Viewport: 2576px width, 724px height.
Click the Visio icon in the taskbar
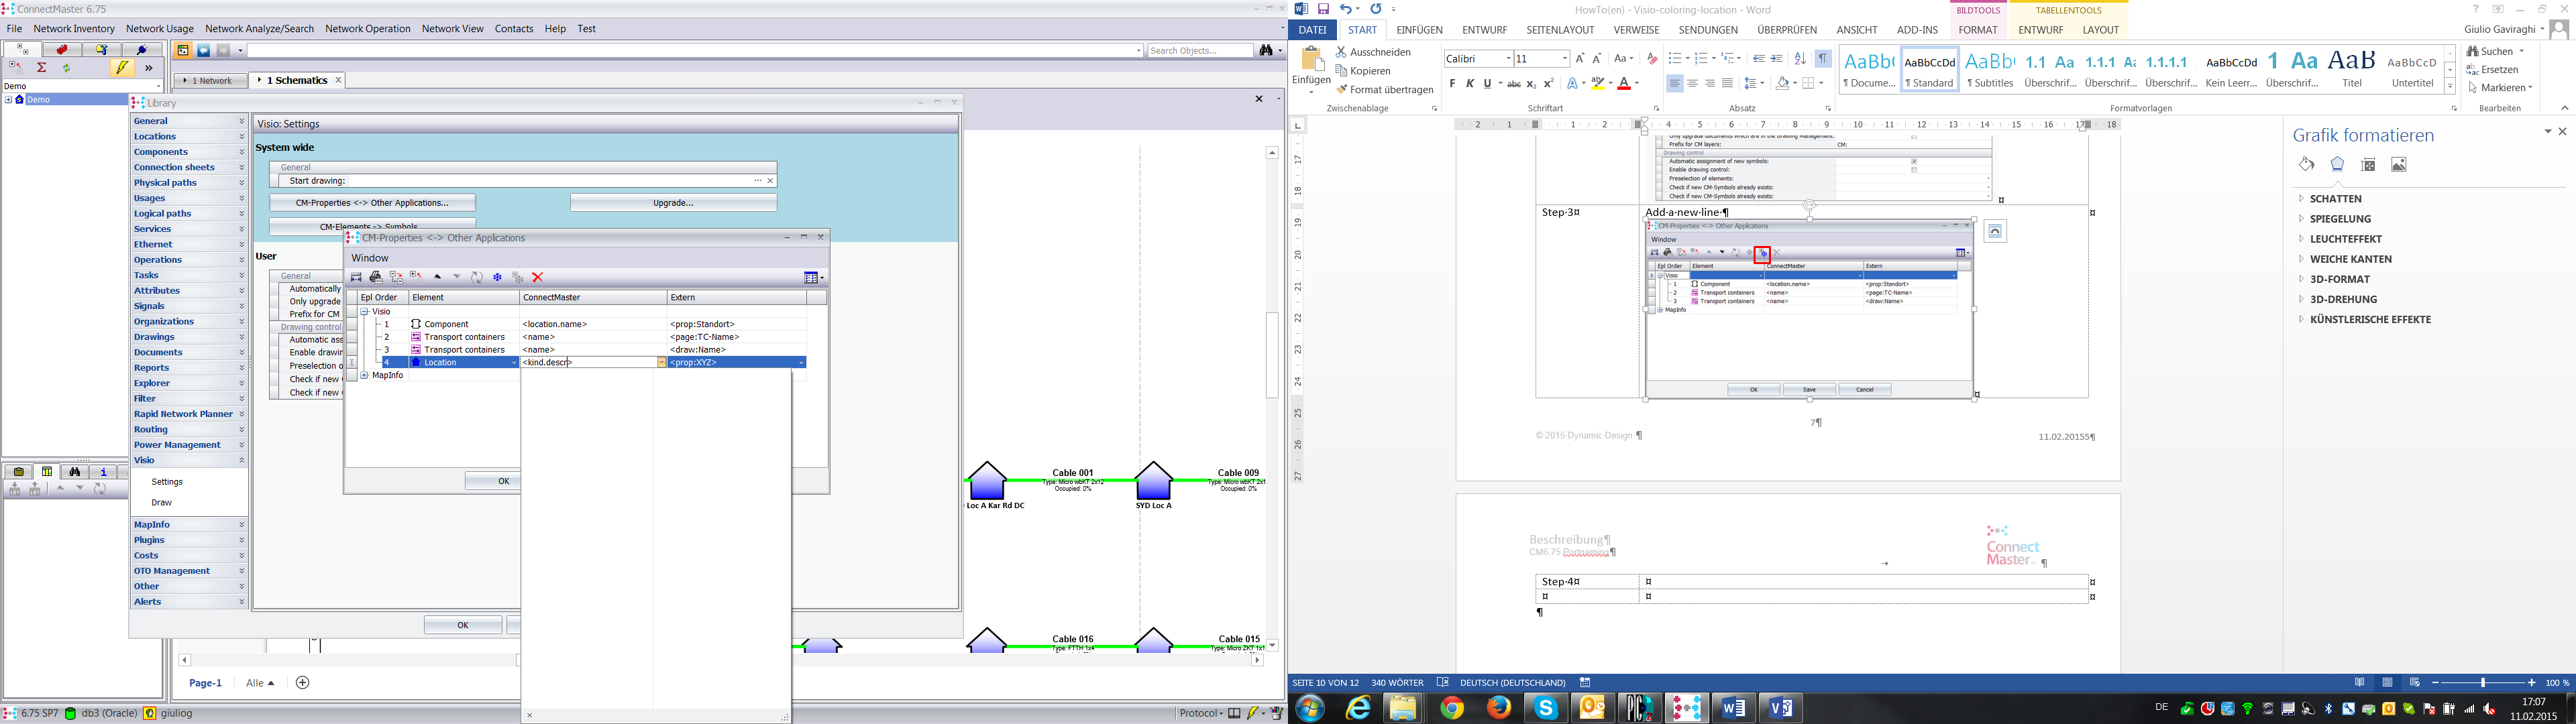tap(1780, 708)
